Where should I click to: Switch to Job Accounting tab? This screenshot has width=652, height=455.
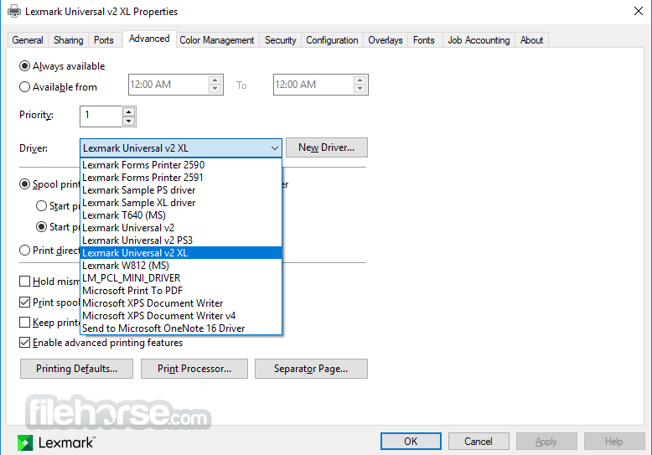click(479, 40)
